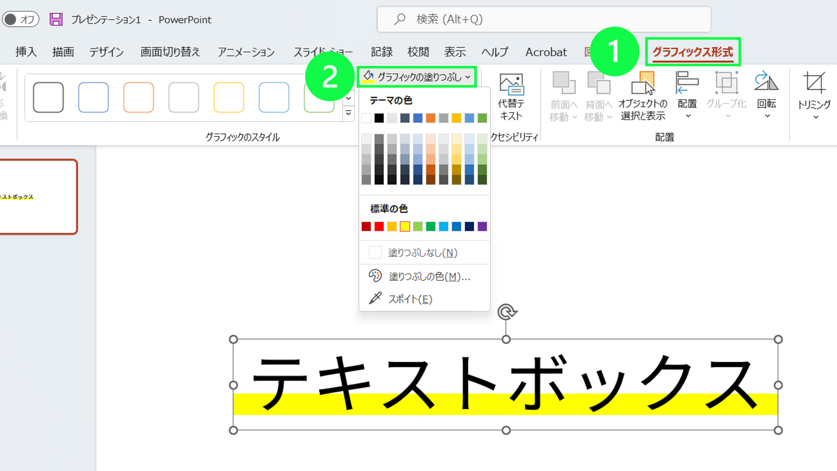
Task: Click the Save floppy disk icon
Action: pyautogui.click(x=56, y=19)
